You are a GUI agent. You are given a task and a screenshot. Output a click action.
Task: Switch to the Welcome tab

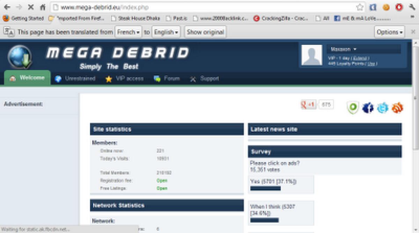tap(27, 79)
